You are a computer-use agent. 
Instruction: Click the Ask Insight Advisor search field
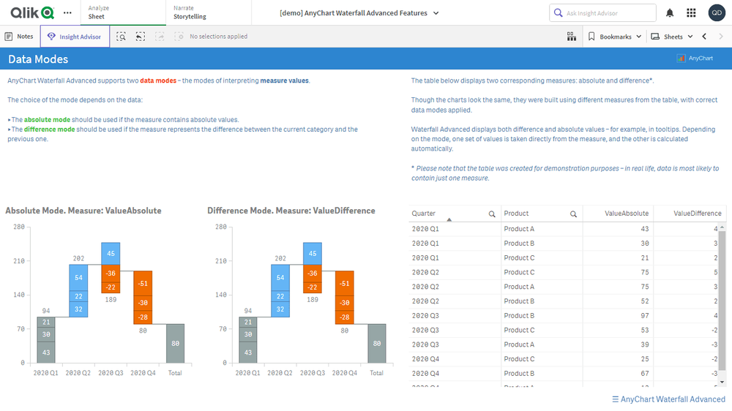coord(602,13)
